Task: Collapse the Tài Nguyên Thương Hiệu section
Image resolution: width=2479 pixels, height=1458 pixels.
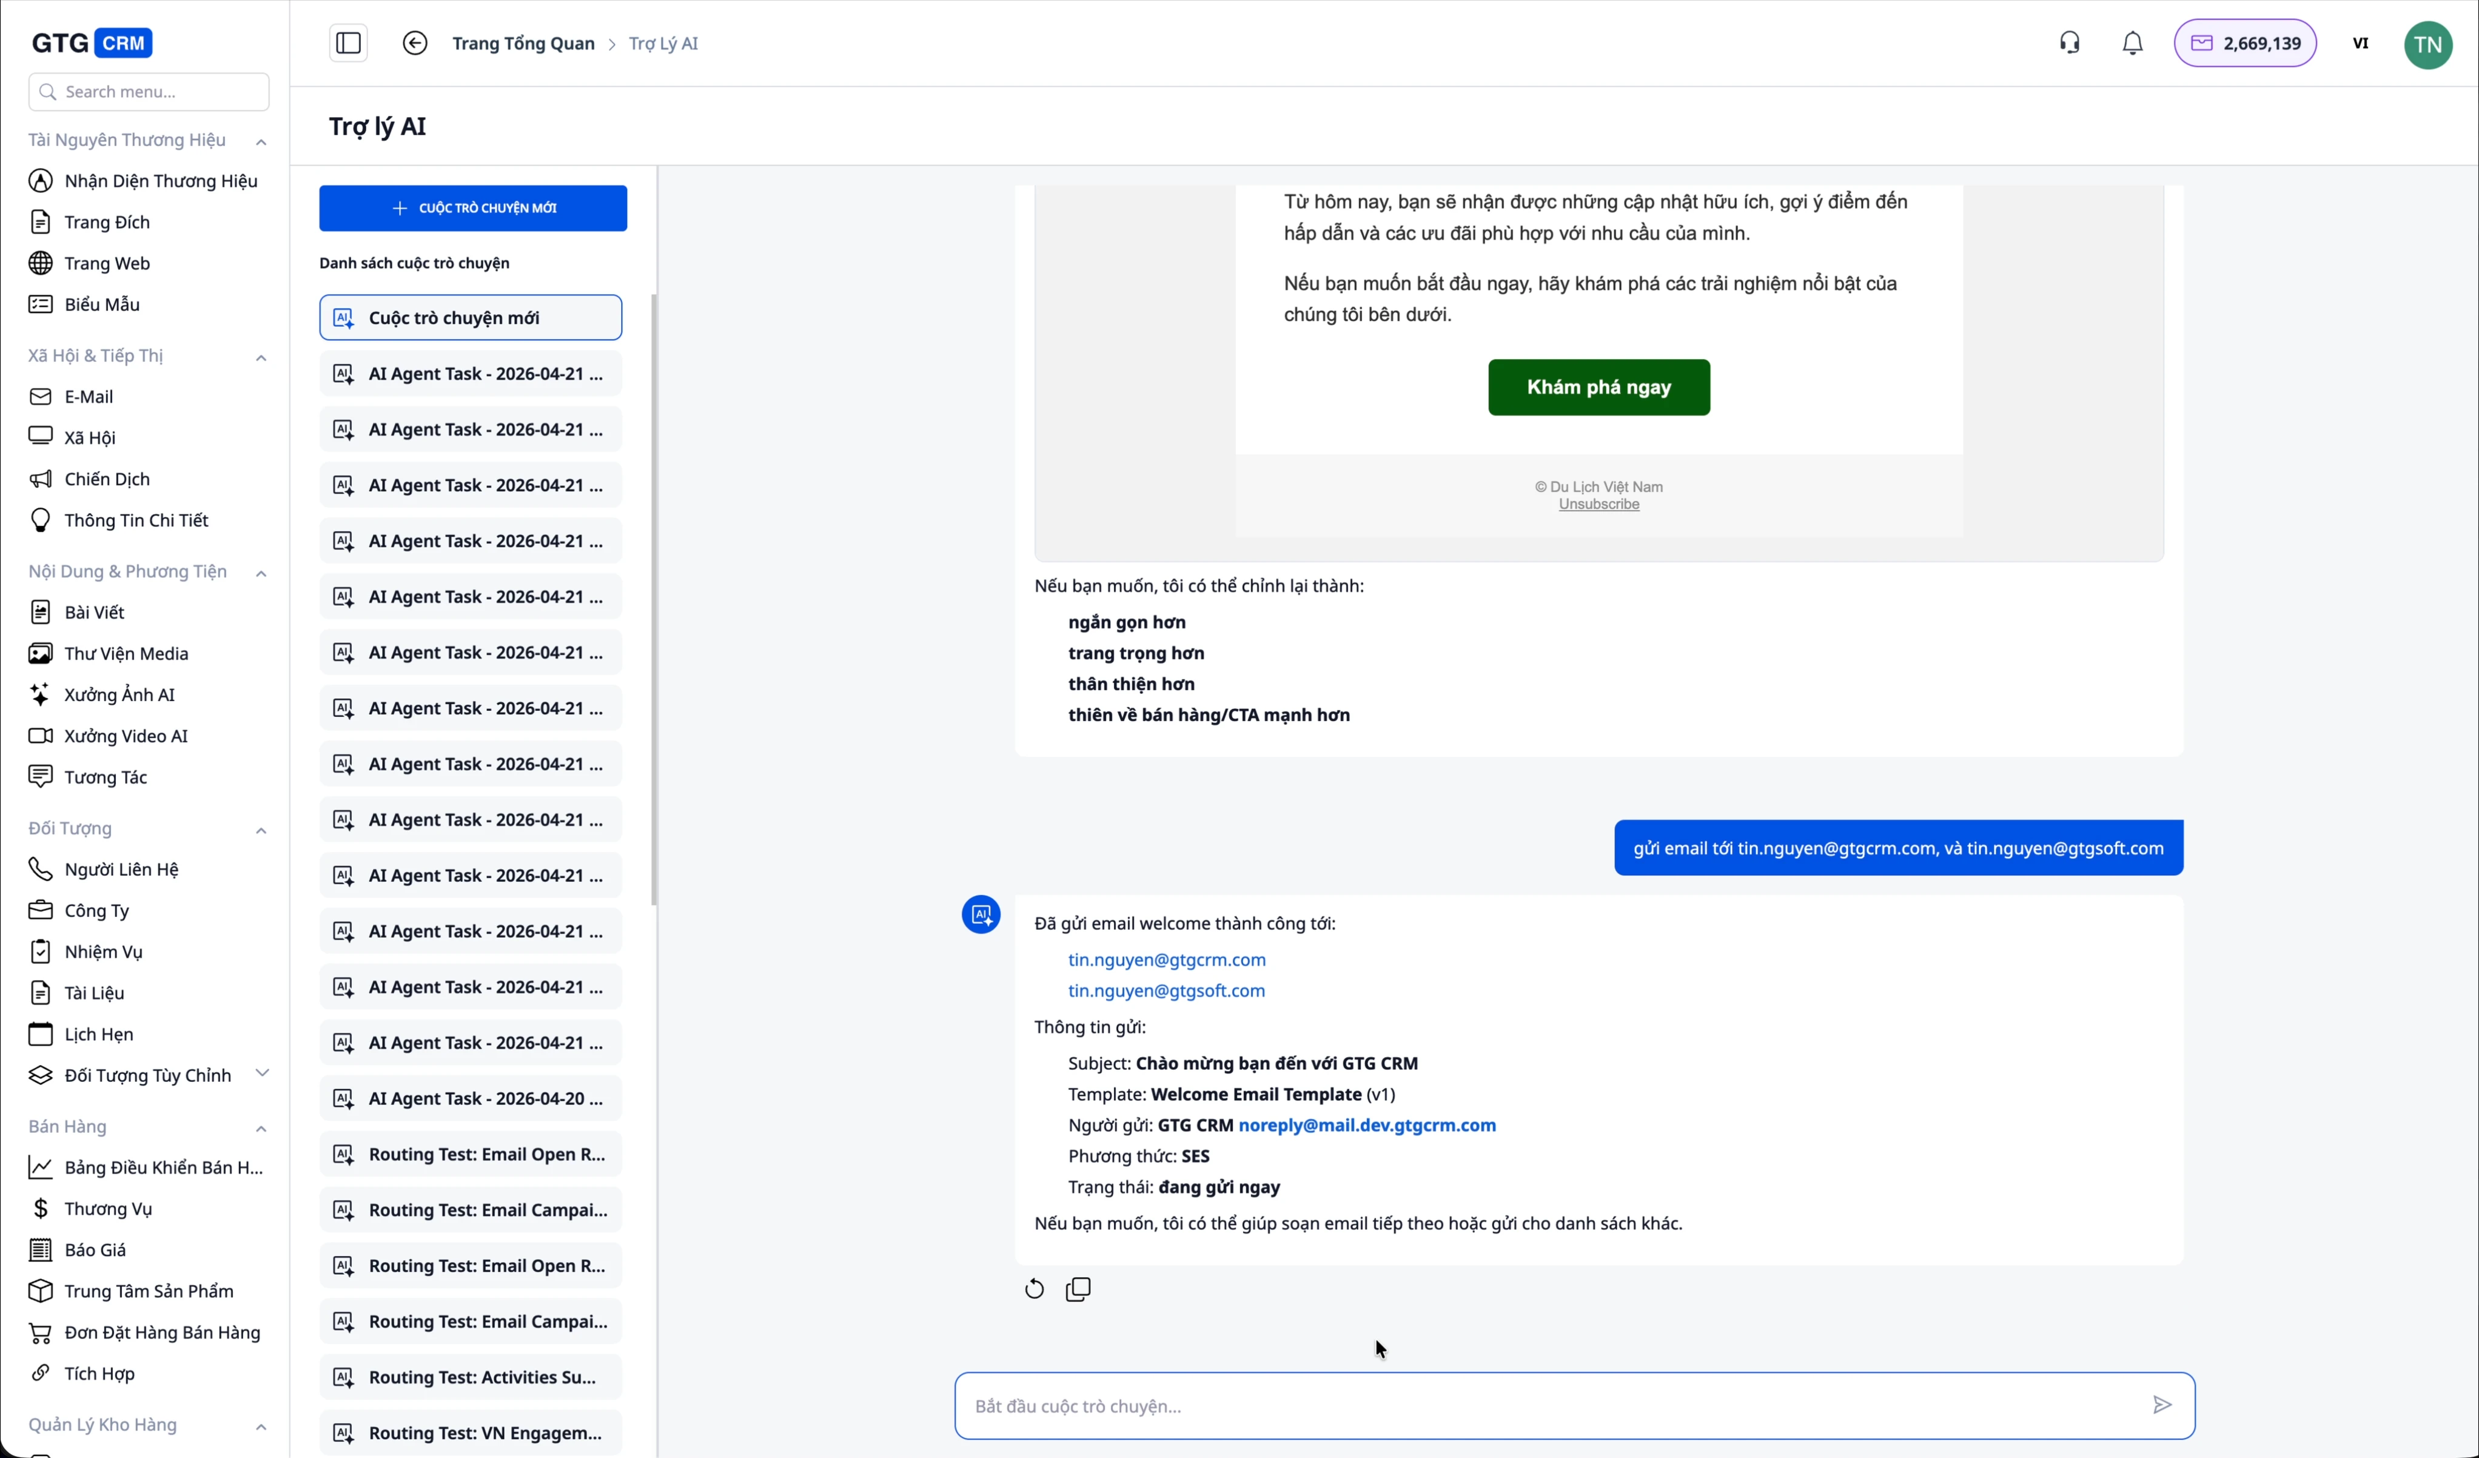Action: pyautogui.click(x=261, y=142)
